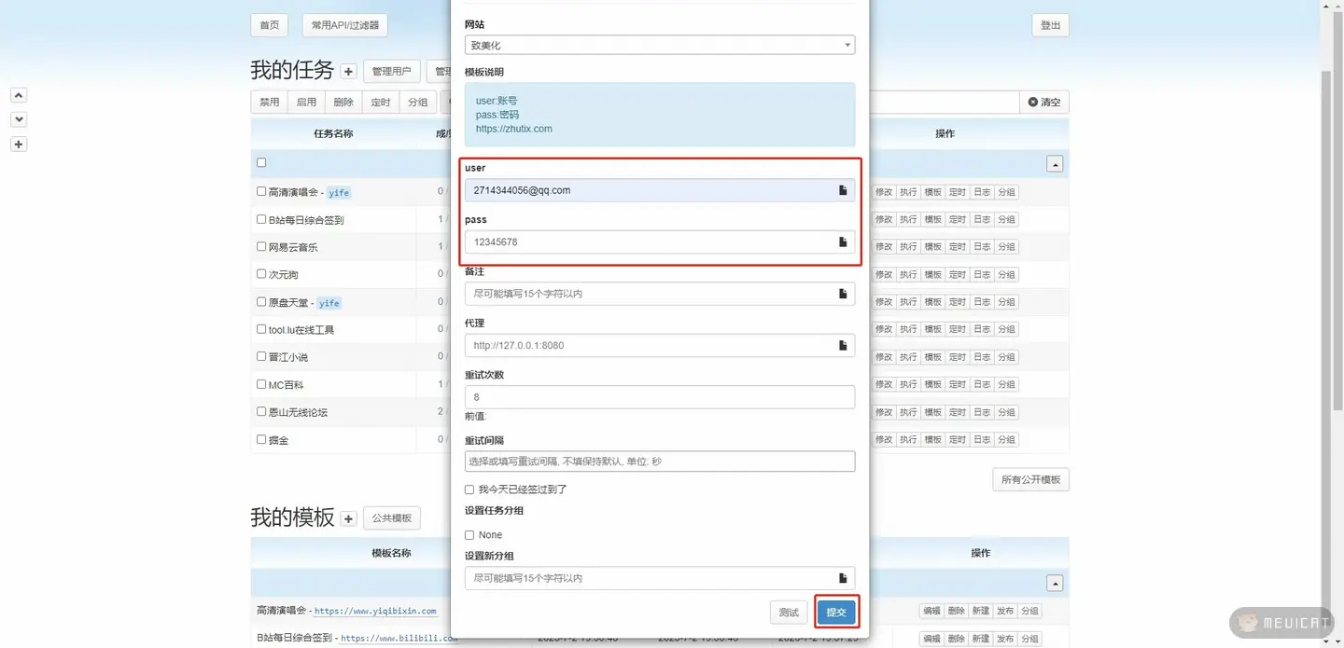The height and width of the screenshot is (648, 1344).
Task: Check the 次元狗 task checkbox
Action: [261, 274]
